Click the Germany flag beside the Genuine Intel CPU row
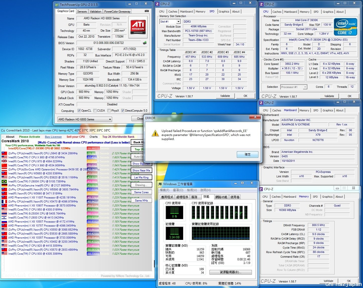 click(4, 185)
